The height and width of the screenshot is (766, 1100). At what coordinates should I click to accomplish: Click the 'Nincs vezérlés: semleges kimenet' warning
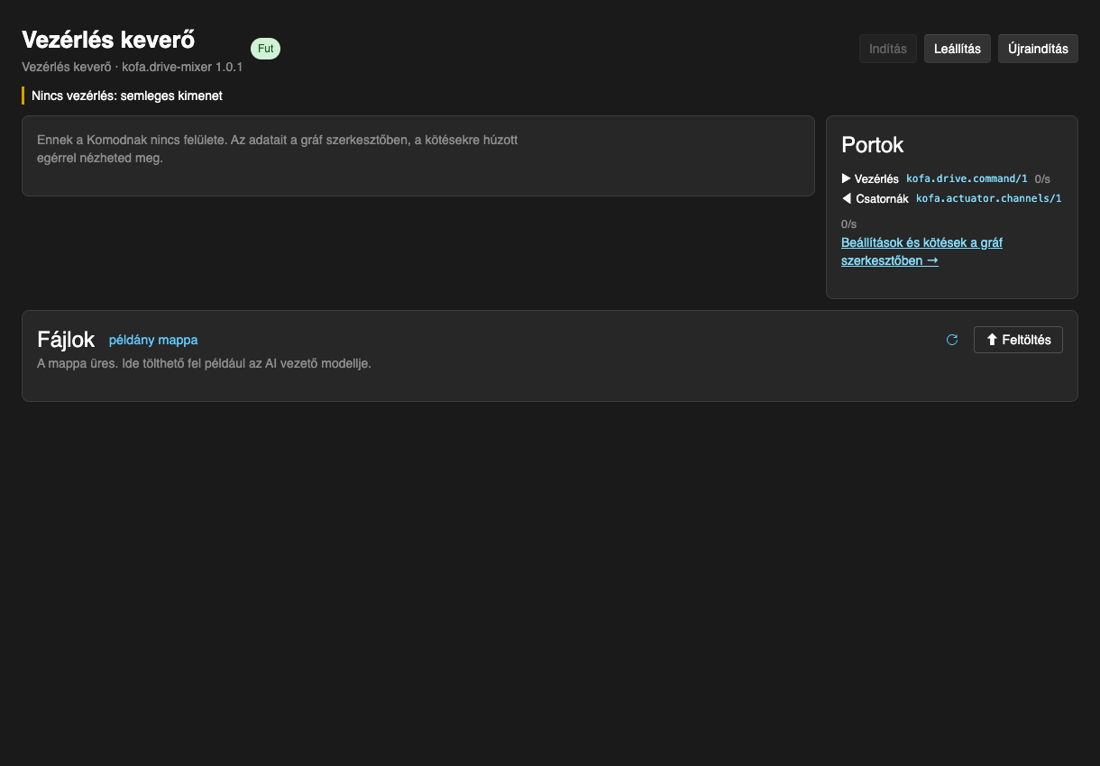(x=126, y=96)
